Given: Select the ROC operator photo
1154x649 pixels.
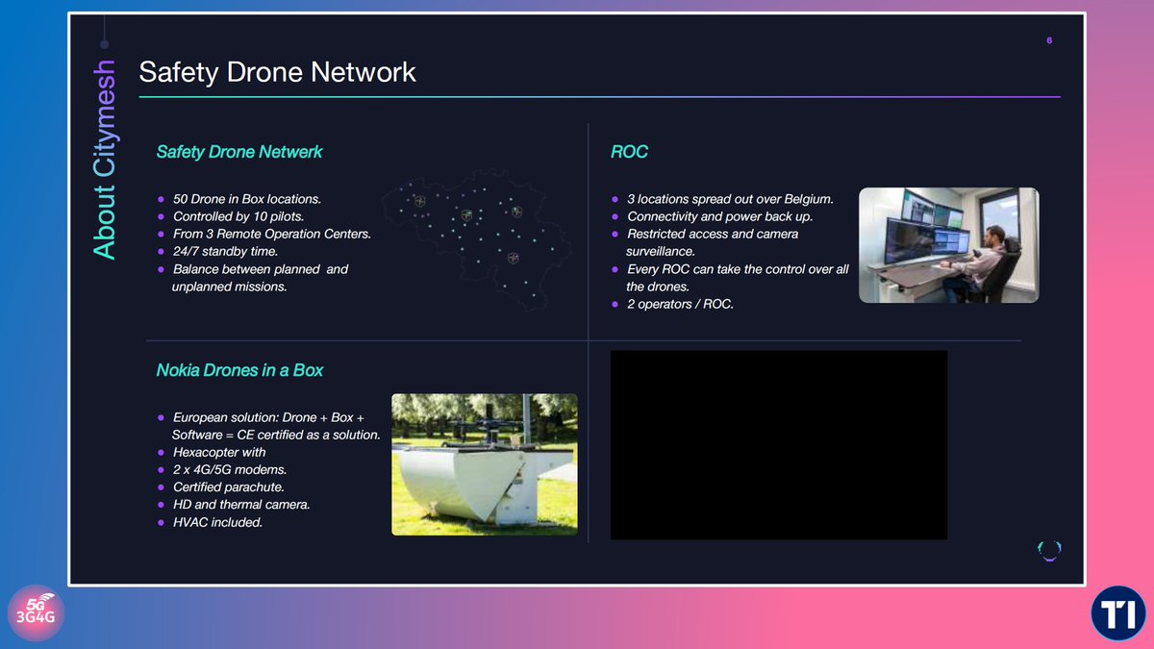Looking at the screenshot, I should pyautogui.click(x=948, y=244).
